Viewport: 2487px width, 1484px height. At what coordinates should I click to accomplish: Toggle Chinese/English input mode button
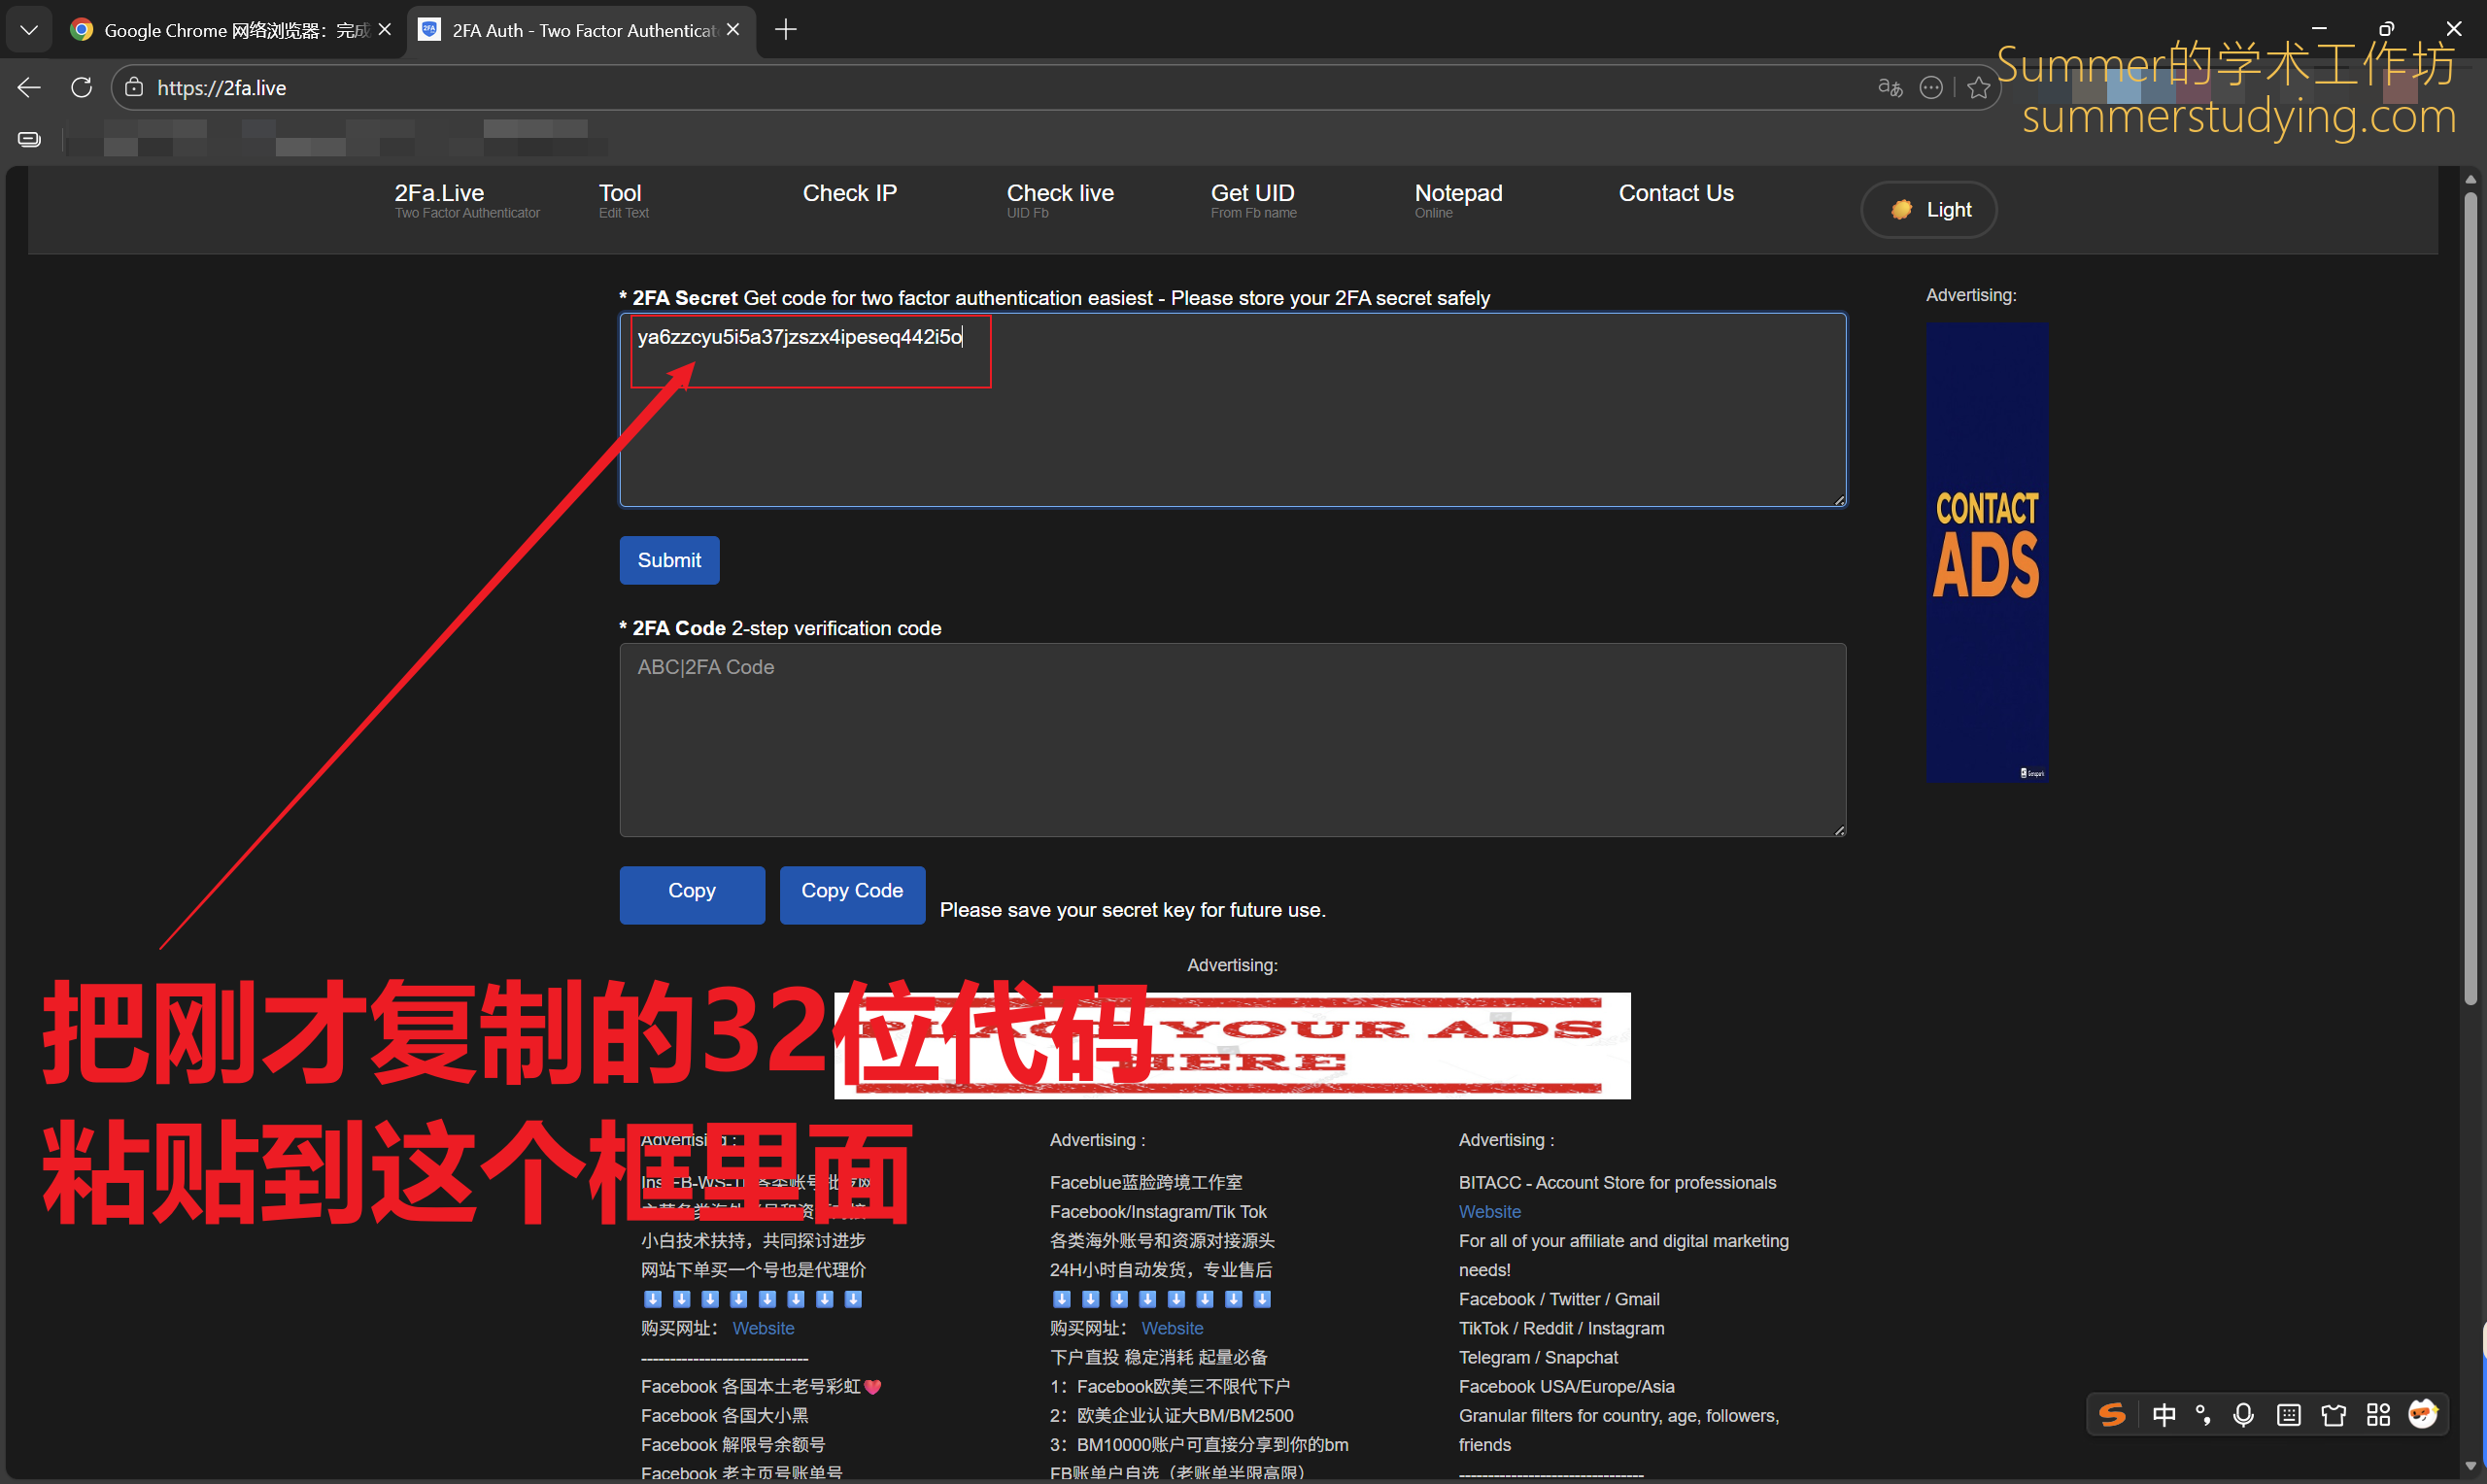[2163, 1414]
